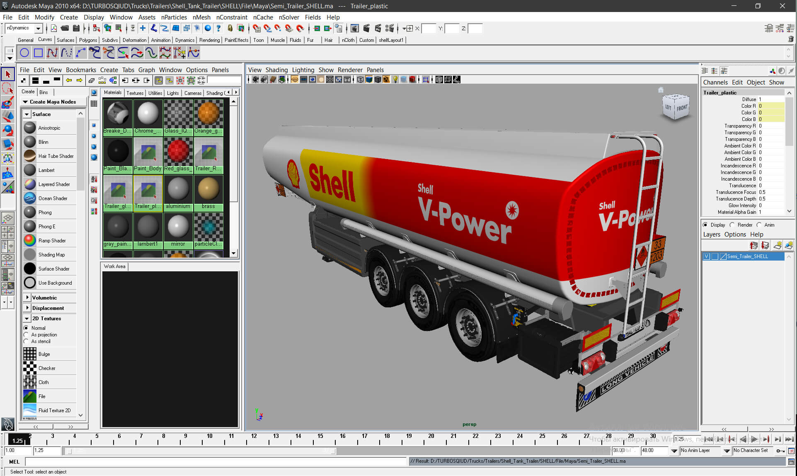Click the NURBS circle curve shelf icon
797x476 pixels.
24,53
